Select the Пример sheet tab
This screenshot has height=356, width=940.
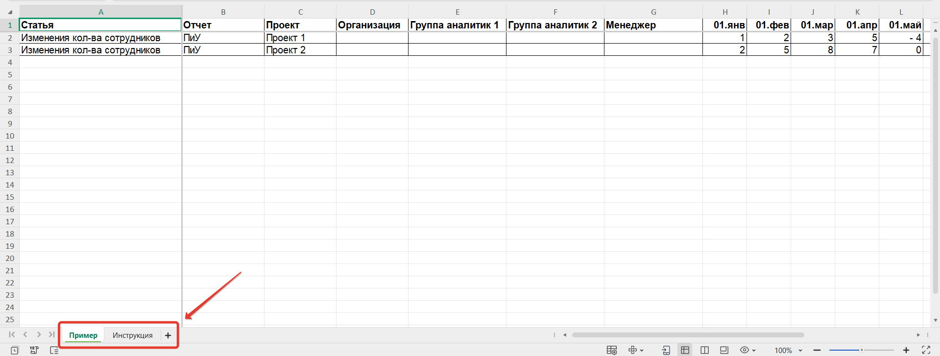coord(83,335)
